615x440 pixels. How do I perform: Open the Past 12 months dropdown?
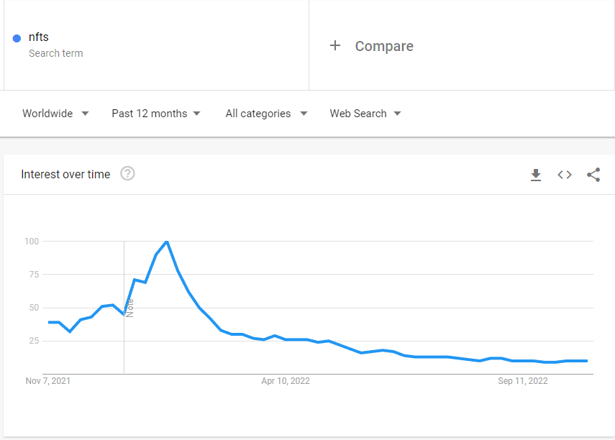(156, 114)
